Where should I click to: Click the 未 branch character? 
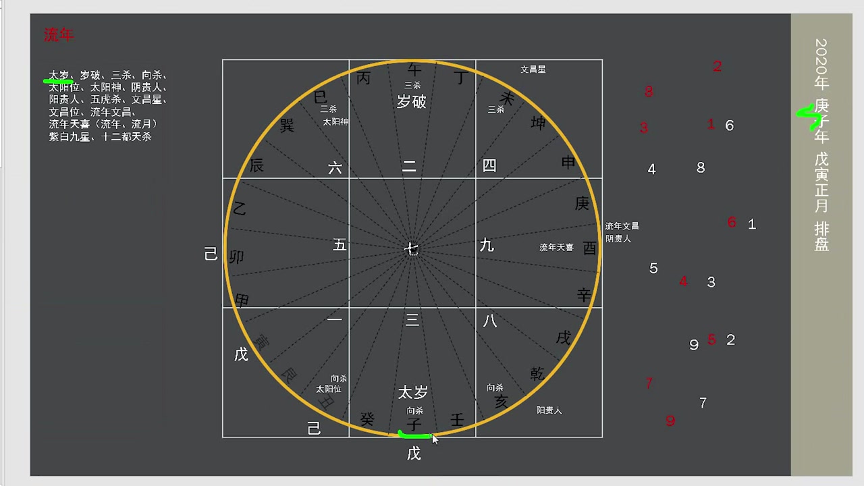click(507, 99)
